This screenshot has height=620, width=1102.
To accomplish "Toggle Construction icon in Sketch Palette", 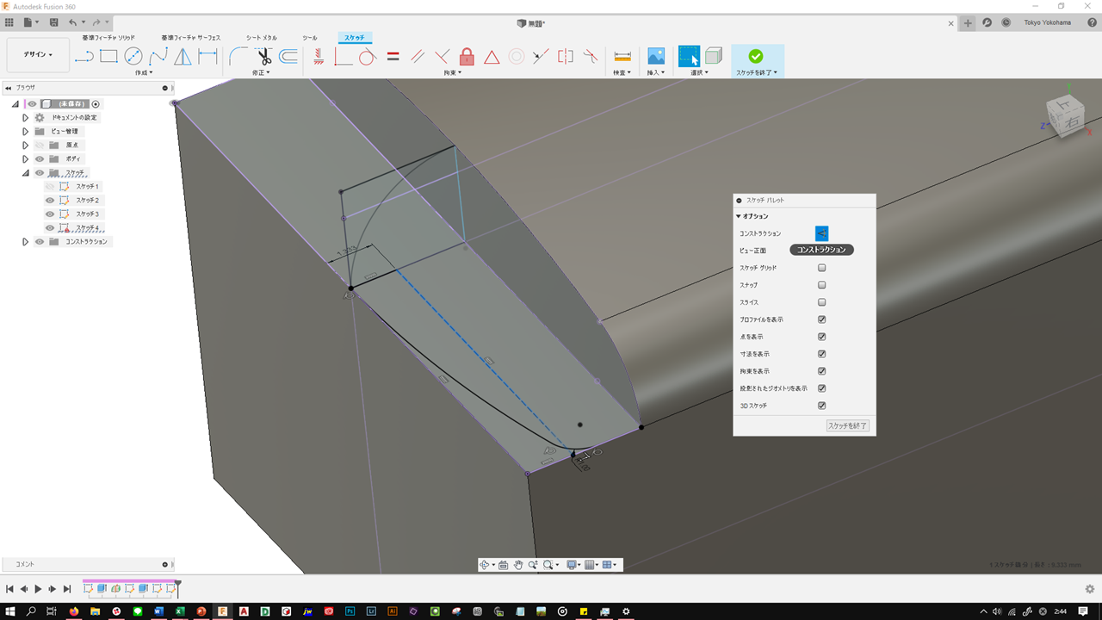I will point(821,233).
